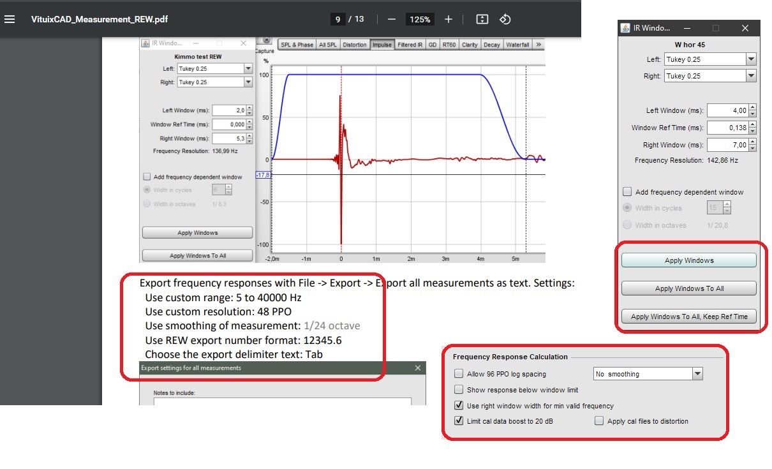This screenshot has width=772, height=469.
Task: Click the Notes to include text box
Action: 283,401
